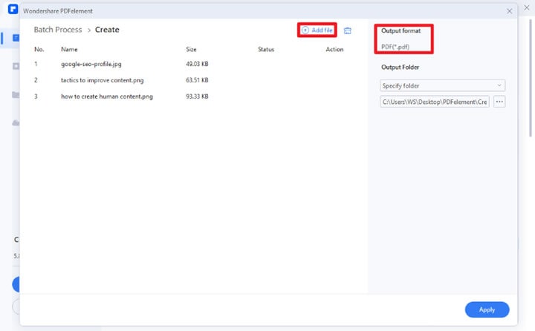Click the output folder path field
Image resolution: width=535 pixels, height=331 pixels.
435,102
